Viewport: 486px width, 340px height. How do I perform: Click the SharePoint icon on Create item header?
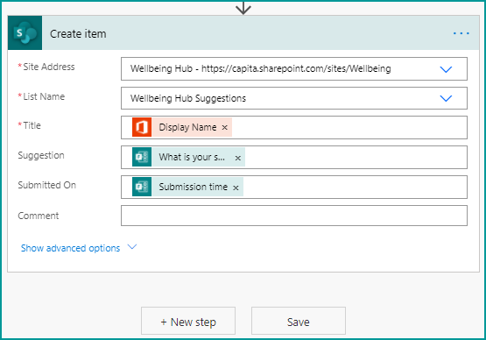[x=25, y=33]
